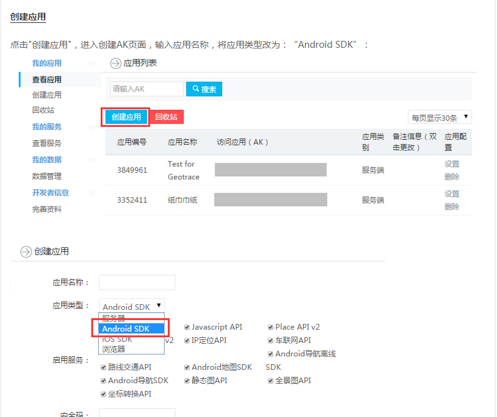Choose 浏览器 from the application type list
This screenshot has width=497, height=417.
(x=114, y=349)
